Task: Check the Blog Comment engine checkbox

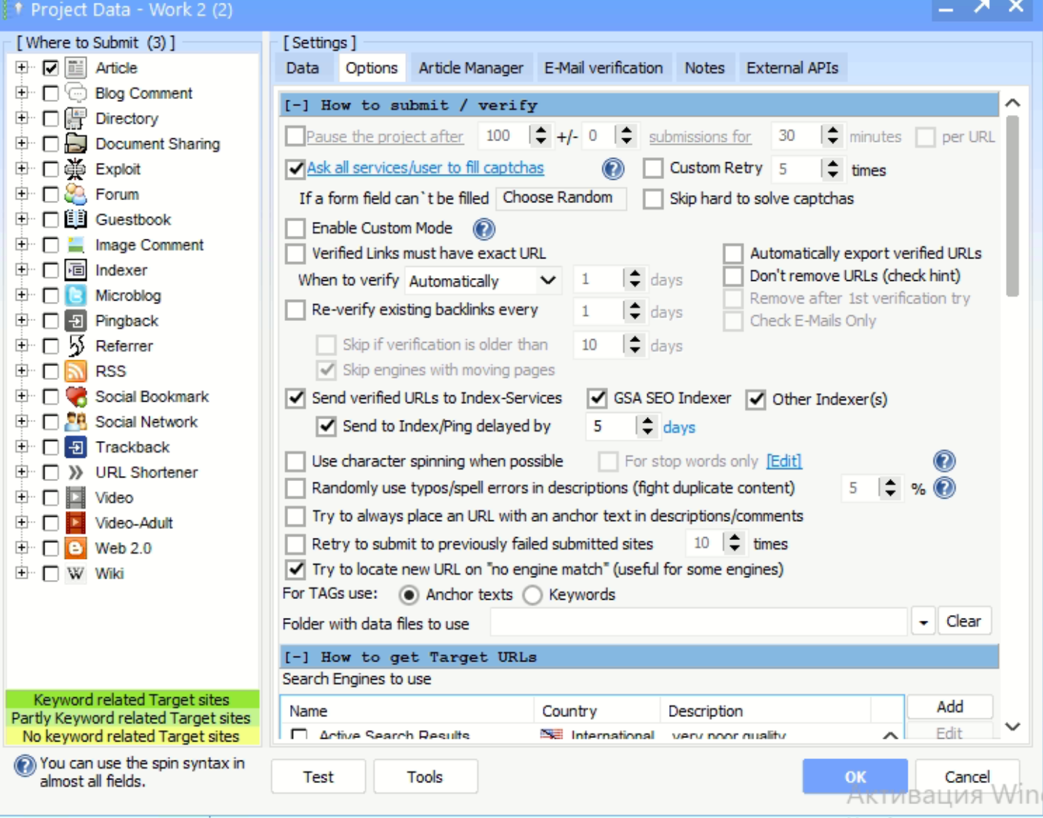Action: pos(50,93)
